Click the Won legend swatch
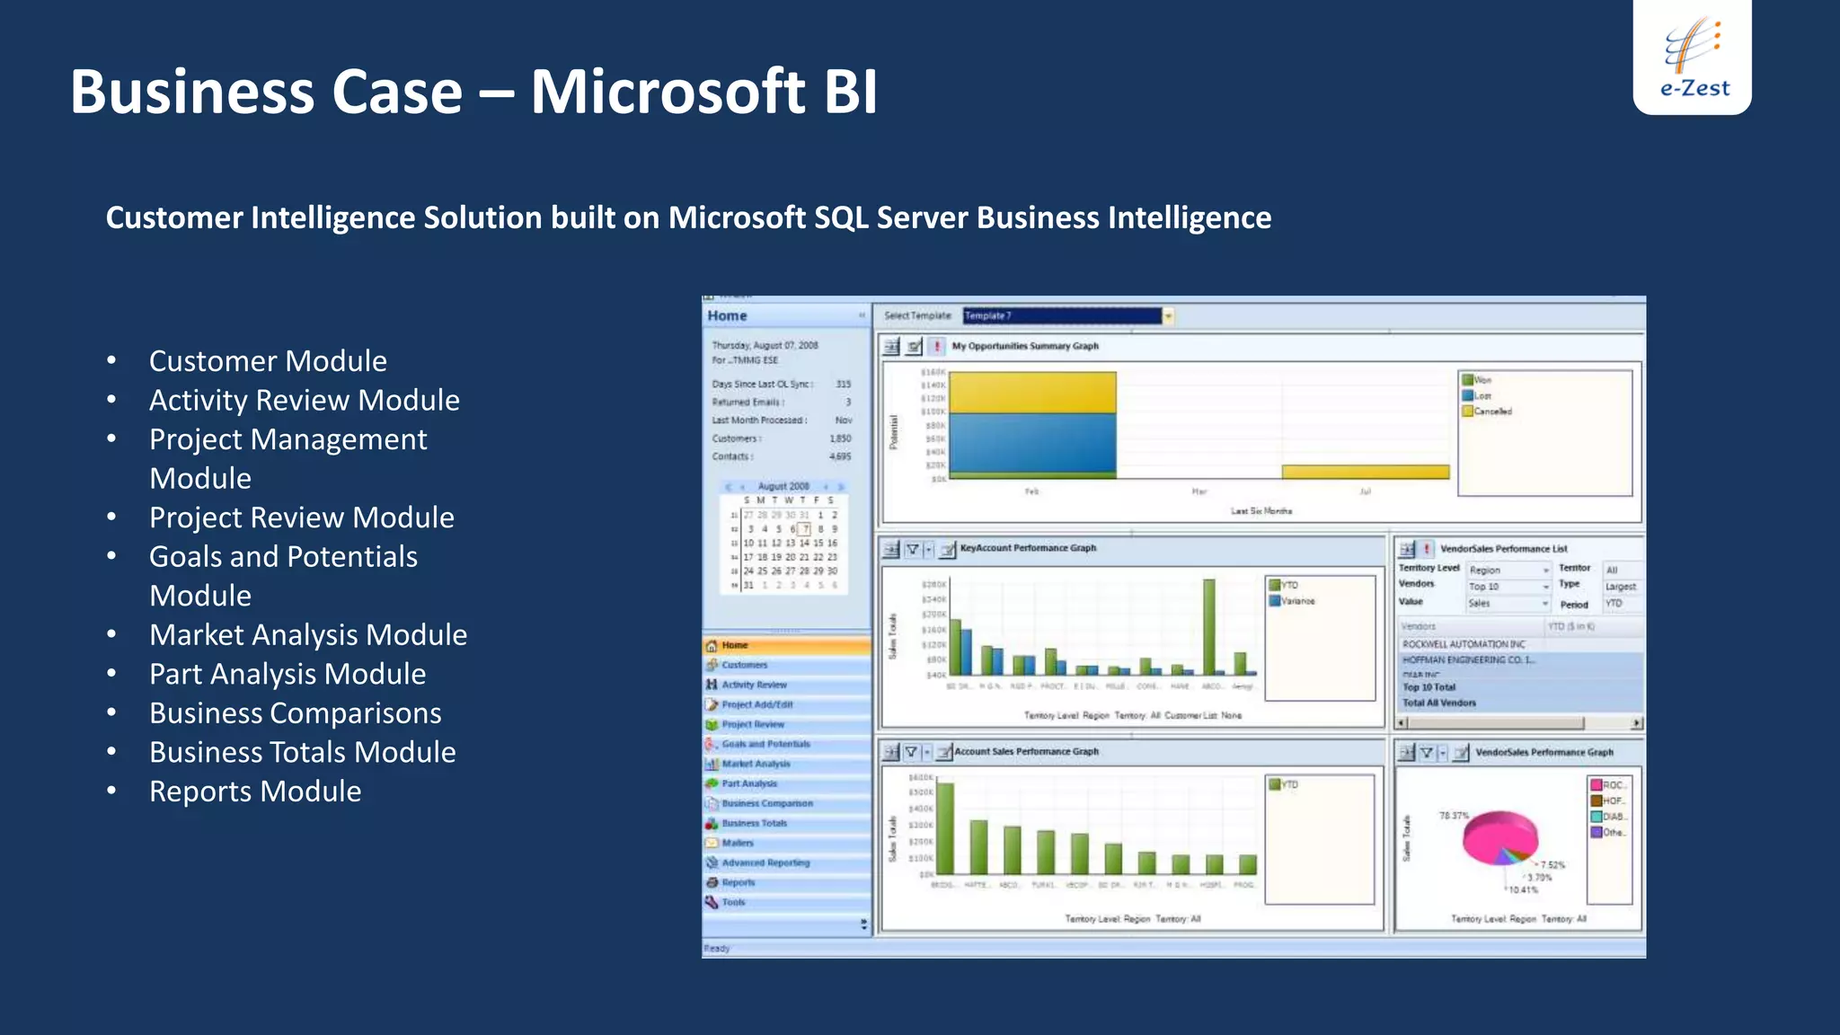The width and height of the screenshot is (1840, 1035). [1467, 380]
